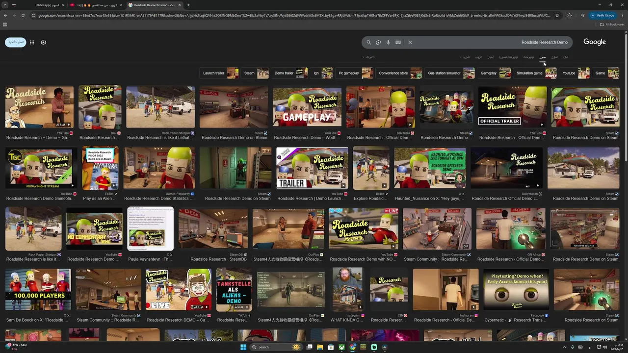The height and width of the screenshot is (353, 628).
Task: Select the Images search tab
Action: tap(542, 57)
